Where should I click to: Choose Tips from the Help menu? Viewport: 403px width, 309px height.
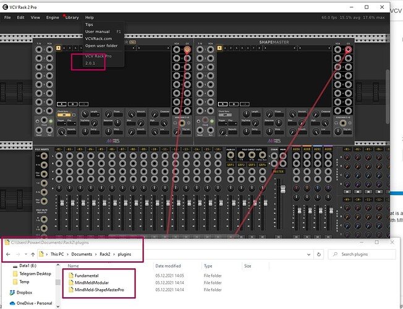coord(89,25)
